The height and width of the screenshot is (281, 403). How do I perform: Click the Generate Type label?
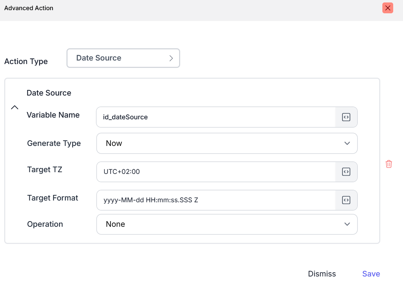tap(54, 143)
